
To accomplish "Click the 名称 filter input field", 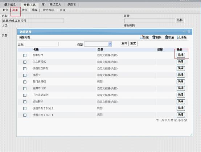I will pyautogui.click(x=41, y=44).
